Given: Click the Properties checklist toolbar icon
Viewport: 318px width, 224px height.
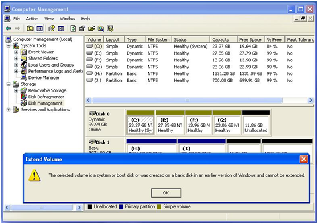Looking at the screenshot, I should (x=82, y=28).
